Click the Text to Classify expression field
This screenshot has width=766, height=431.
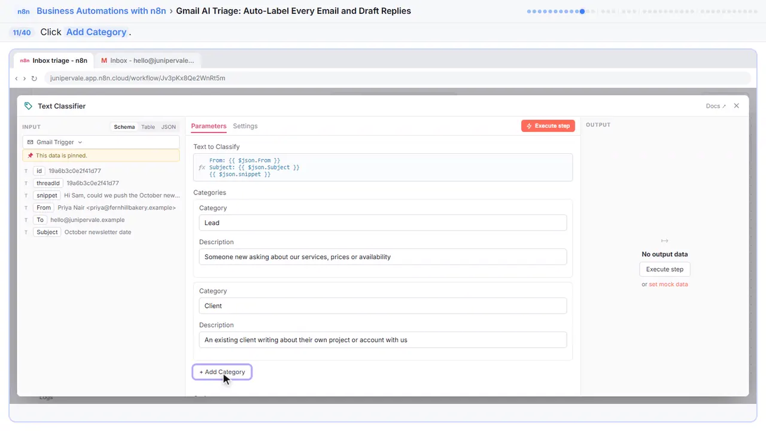tap(383, 168)
